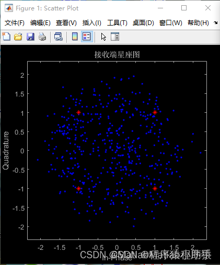Screen dimensions: 220x265
Task: Insert a colorbar via the toolbar icon
Action: 75,37
